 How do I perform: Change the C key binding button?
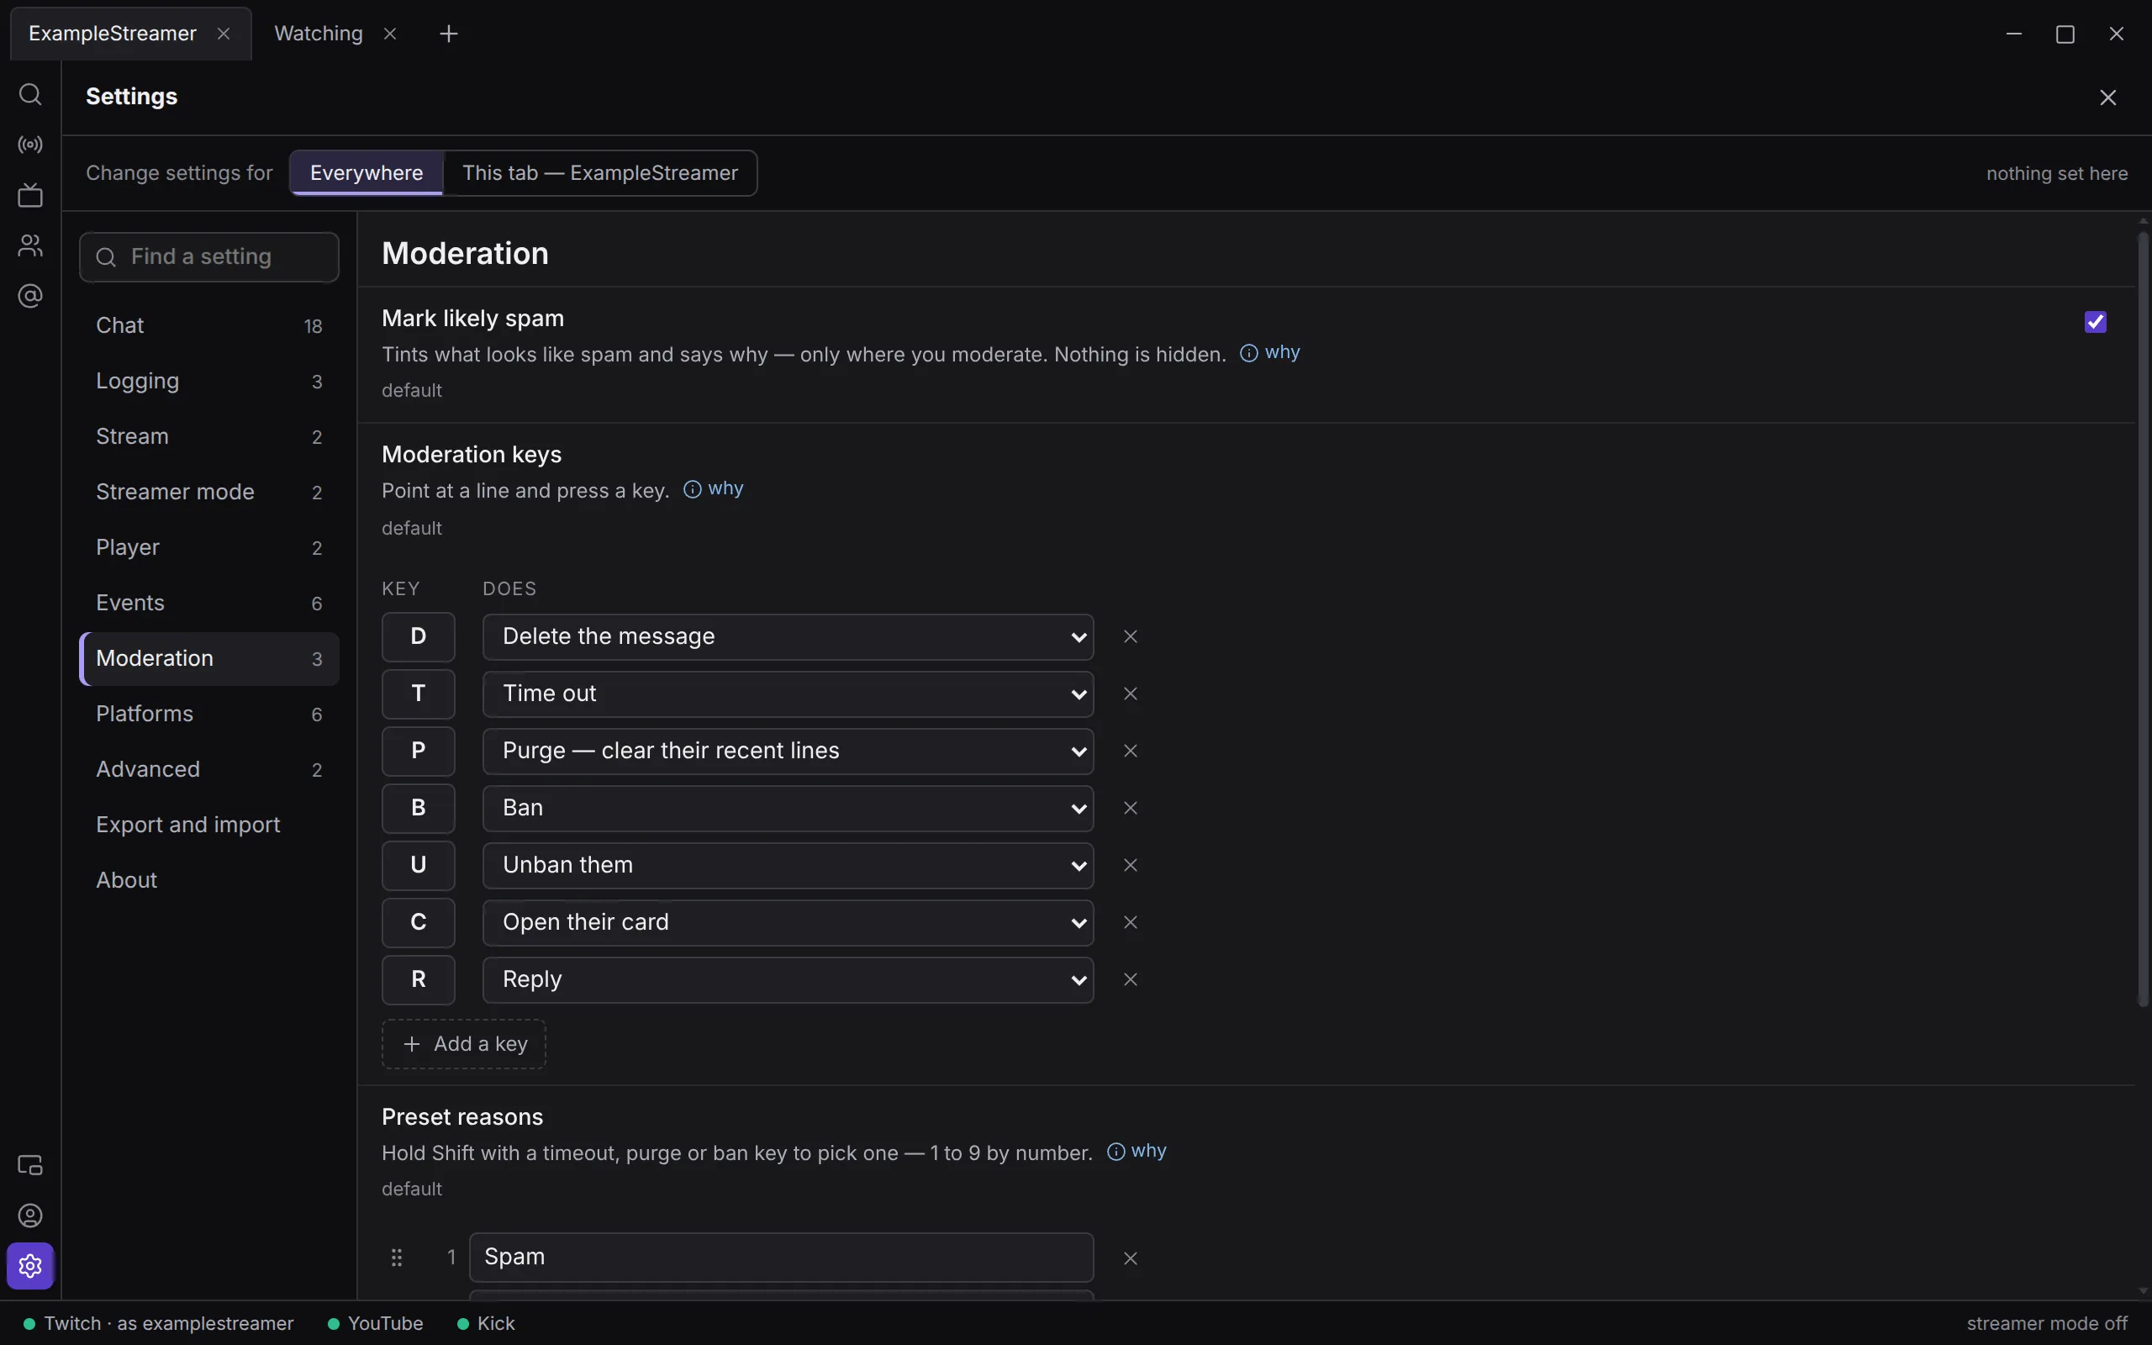418,922
